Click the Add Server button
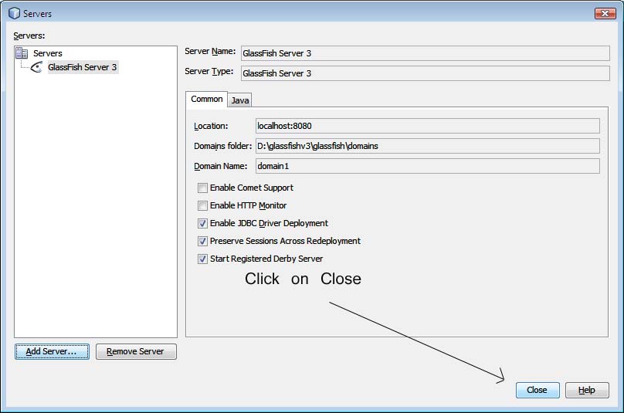 [53, 352]
